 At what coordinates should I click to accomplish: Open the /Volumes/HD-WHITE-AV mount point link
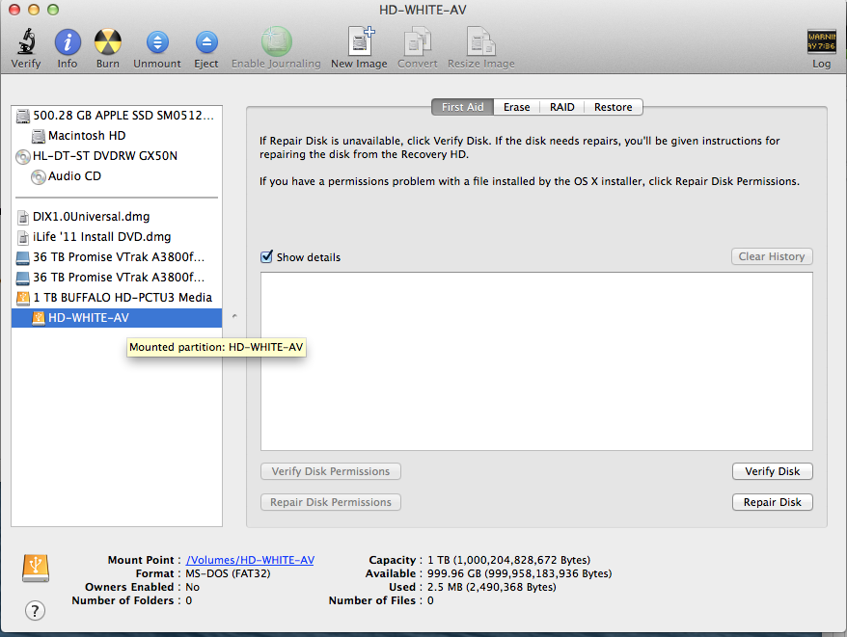(250, 560)
